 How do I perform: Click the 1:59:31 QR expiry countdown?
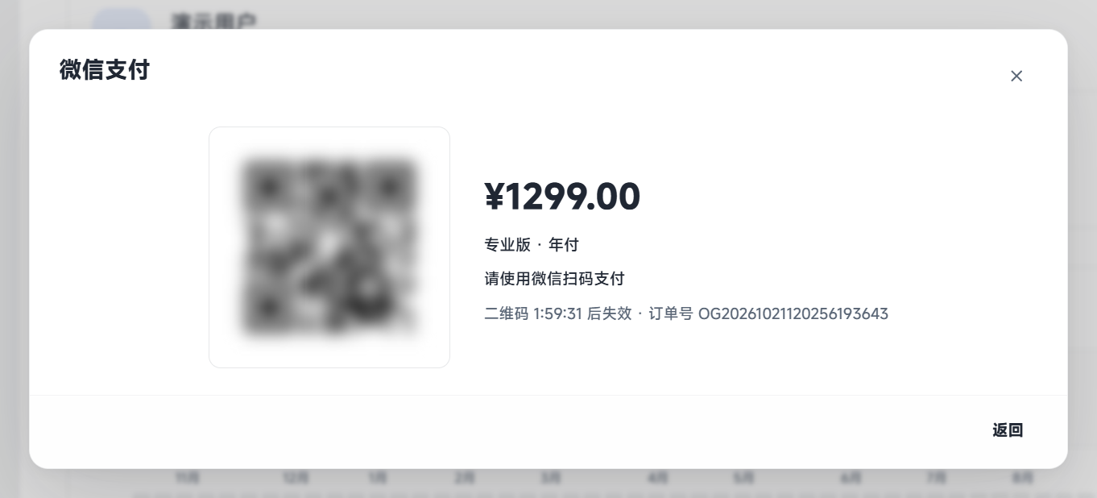pyautogui.click(x=557, y=313)
